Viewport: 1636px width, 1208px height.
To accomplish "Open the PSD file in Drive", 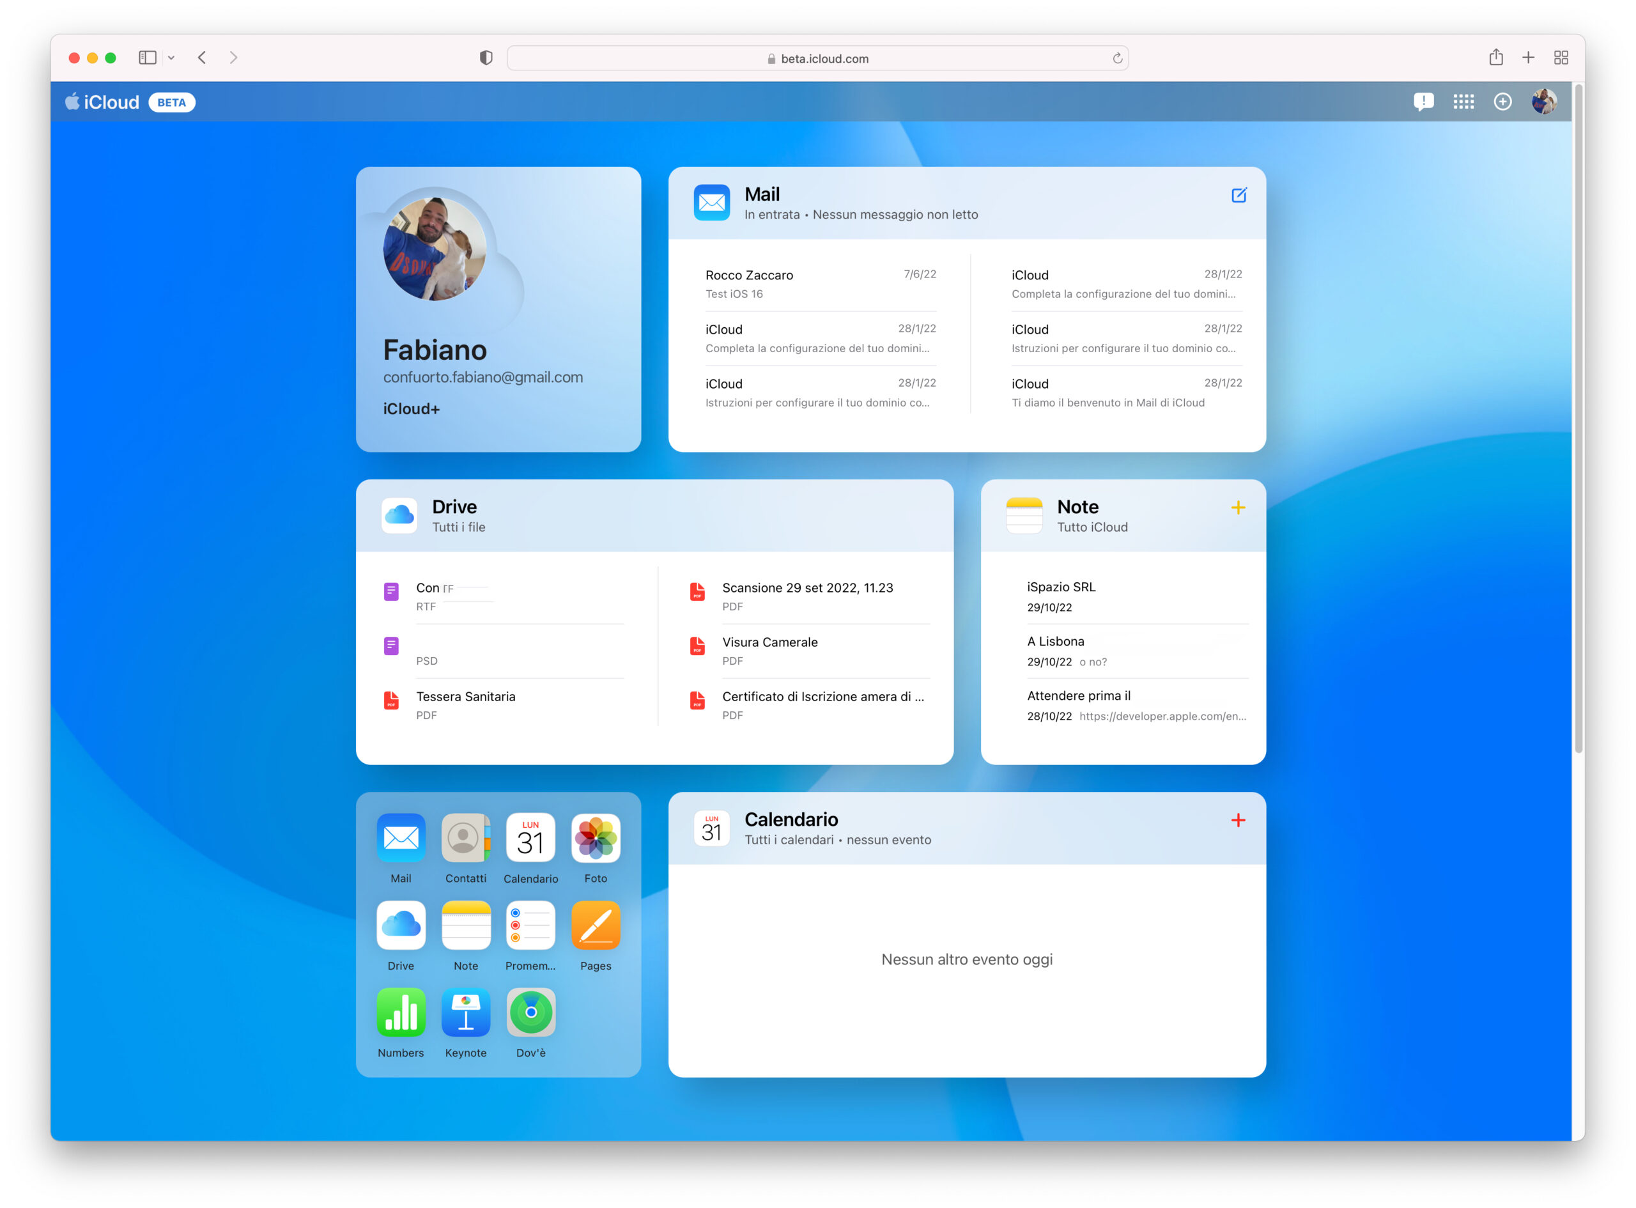I will 504,651.
